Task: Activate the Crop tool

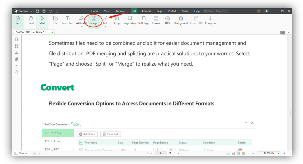Action: [117, 20]
